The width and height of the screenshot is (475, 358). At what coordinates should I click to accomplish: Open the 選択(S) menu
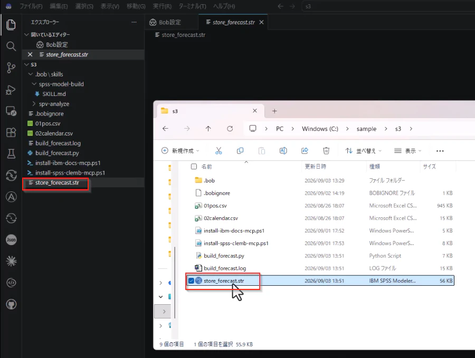click(x=84, y=6)
